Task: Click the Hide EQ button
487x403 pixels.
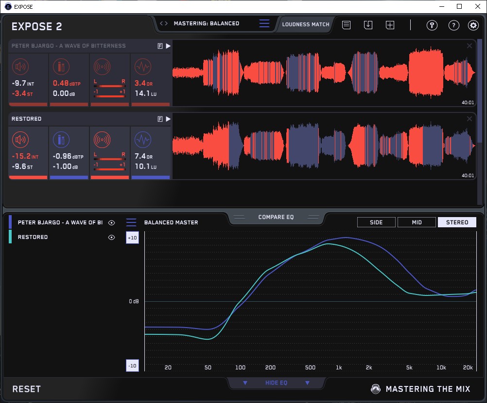Action: pos(276,383)
